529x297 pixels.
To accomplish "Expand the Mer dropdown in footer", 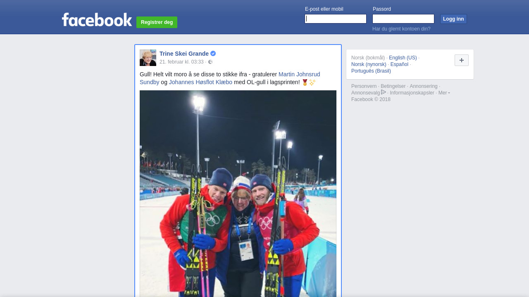I will (444, 93).
